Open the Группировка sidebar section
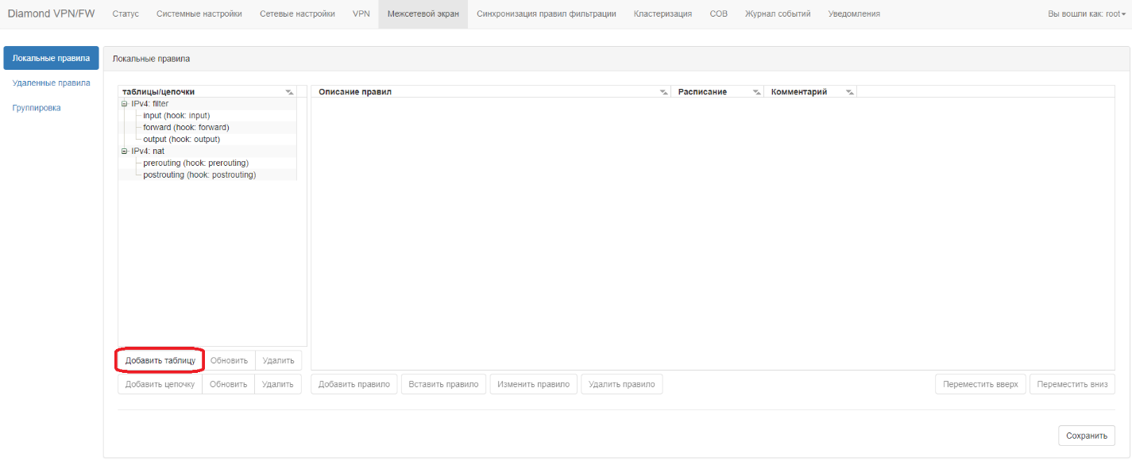The image size is (1132, 461). click(x=37, y=108)
